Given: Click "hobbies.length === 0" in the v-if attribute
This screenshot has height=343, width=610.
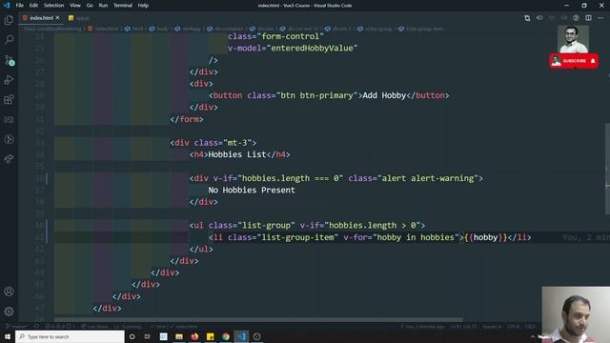Looking at the screenshot, I should [290, 178].
